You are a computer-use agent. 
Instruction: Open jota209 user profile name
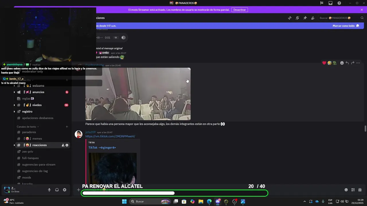coord(90,132)
